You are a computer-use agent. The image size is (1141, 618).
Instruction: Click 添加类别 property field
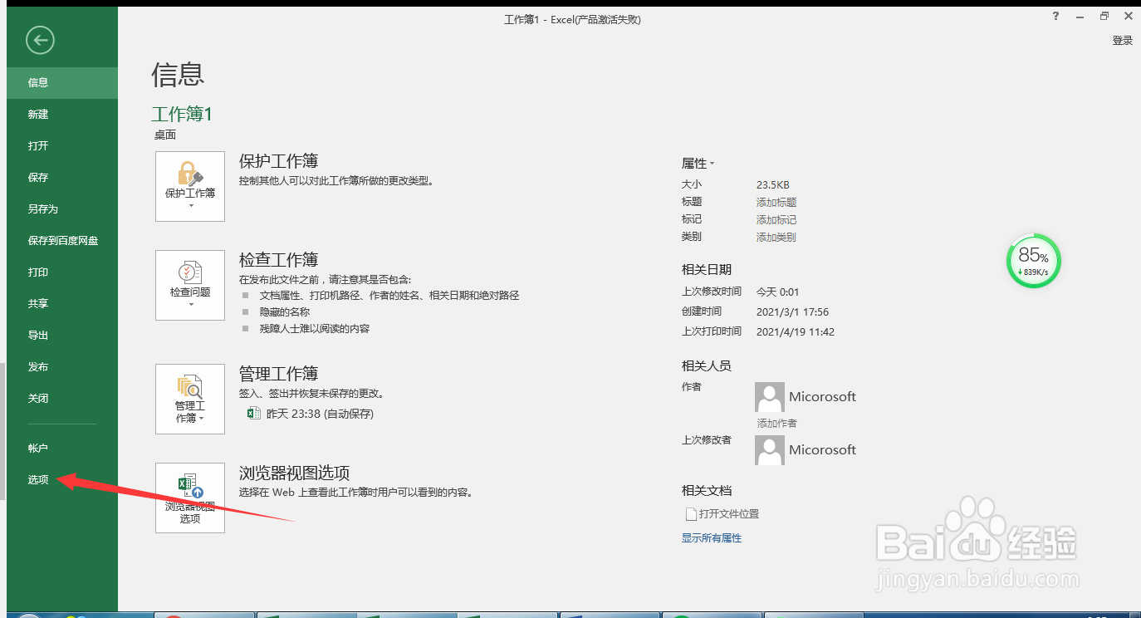pos(776,237)
